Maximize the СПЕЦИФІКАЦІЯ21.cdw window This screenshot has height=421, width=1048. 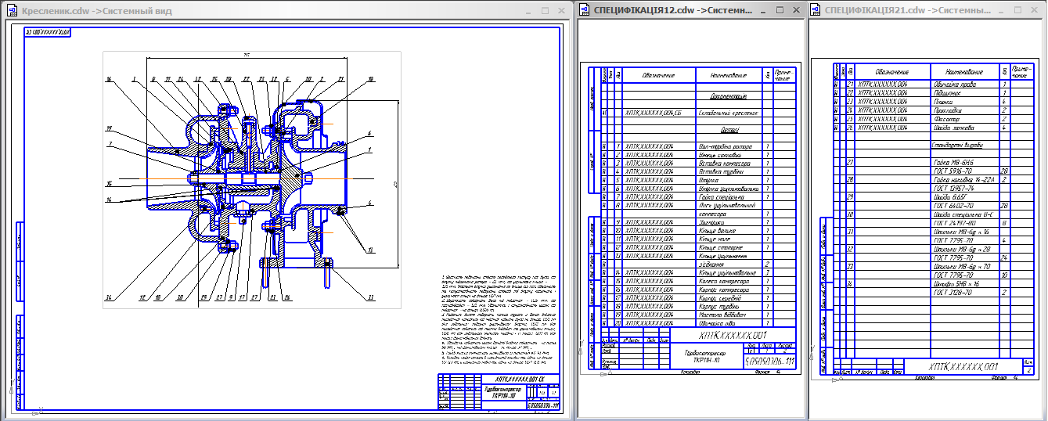[1017, 10]
